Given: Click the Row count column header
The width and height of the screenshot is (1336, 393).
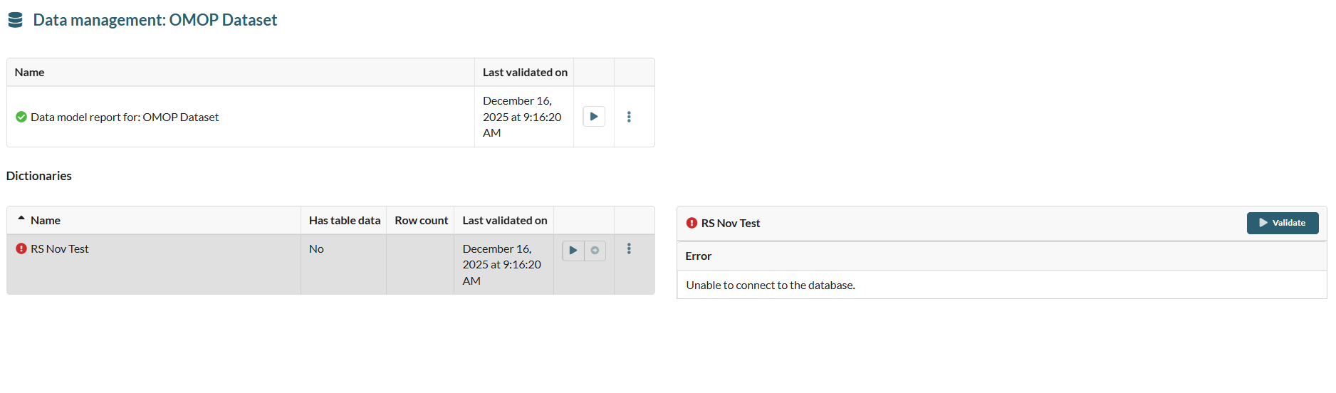Looking at the screenshot, I should pyautogui.click(x=422, y=221).
